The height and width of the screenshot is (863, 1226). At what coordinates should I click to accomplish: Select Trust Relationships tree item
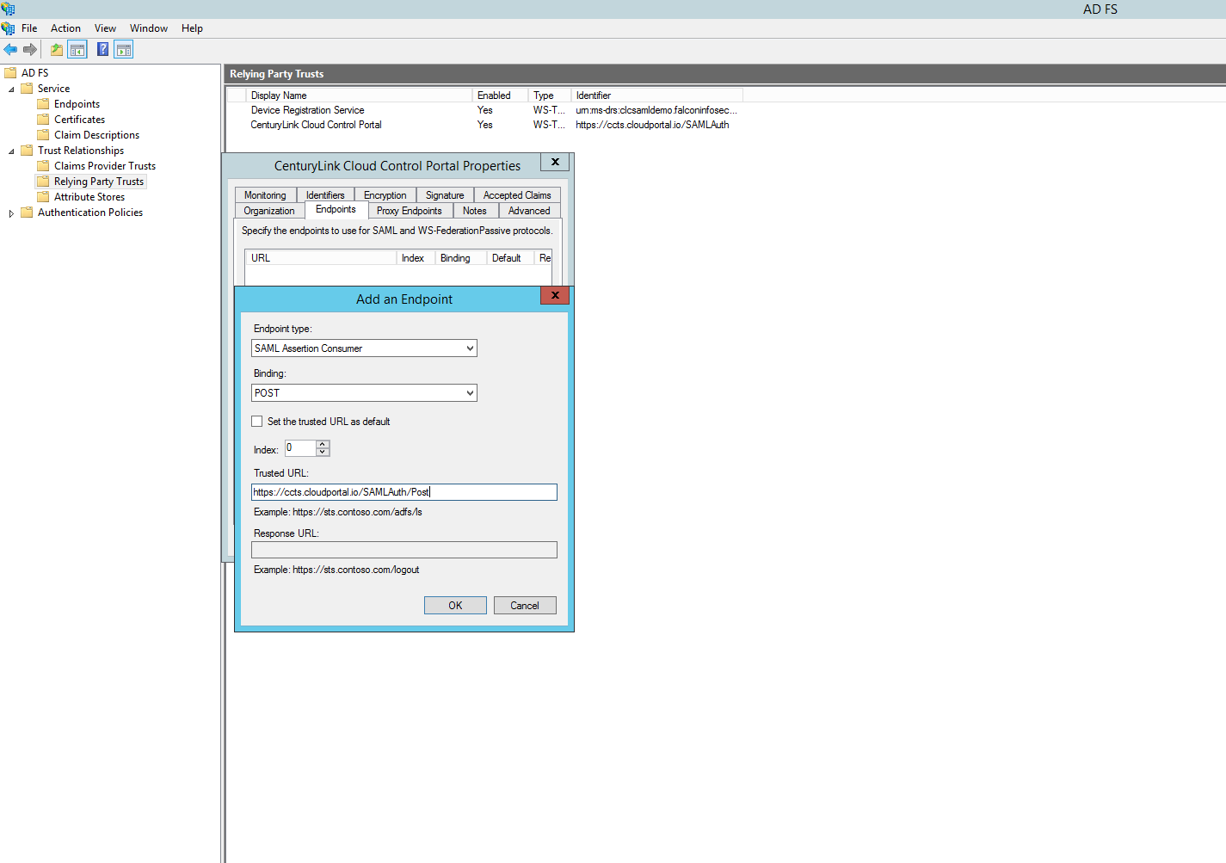(81, 151)
